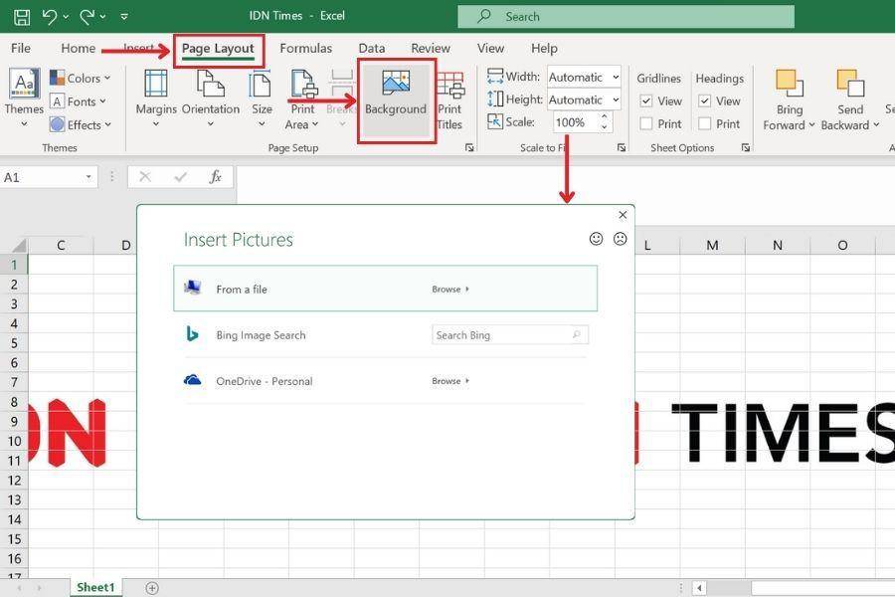Open Sheet Options dialog launcher
Viewport: 895px width, 597px height.
pos(746,148)
